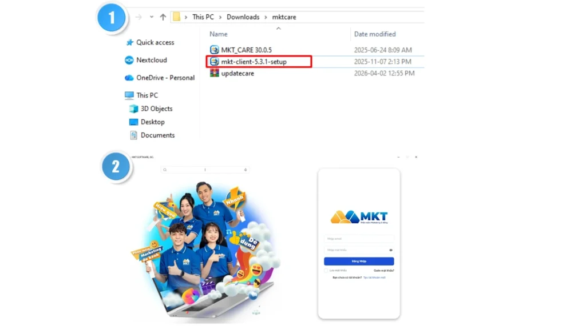Image resolution: width=586 pixels, height=326 pixels.
Task: Expand breadcrumb chevron after This PC
Action: (220, 17)
